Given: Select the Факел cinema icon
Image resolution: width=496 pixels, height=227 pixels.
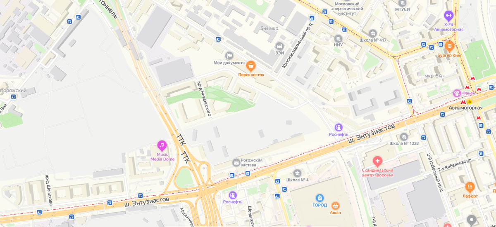Looking at the screenshot, I should click(457, 93).
